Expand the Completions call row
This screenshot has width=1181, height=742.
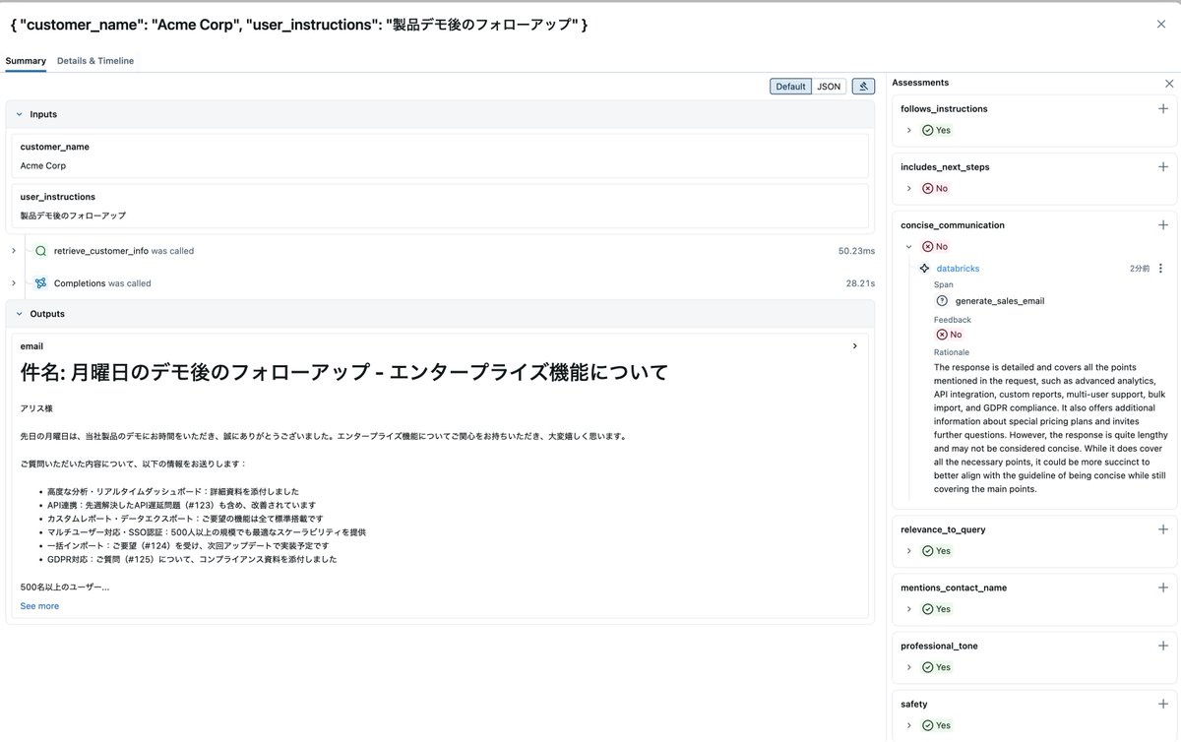pos(14,283)
